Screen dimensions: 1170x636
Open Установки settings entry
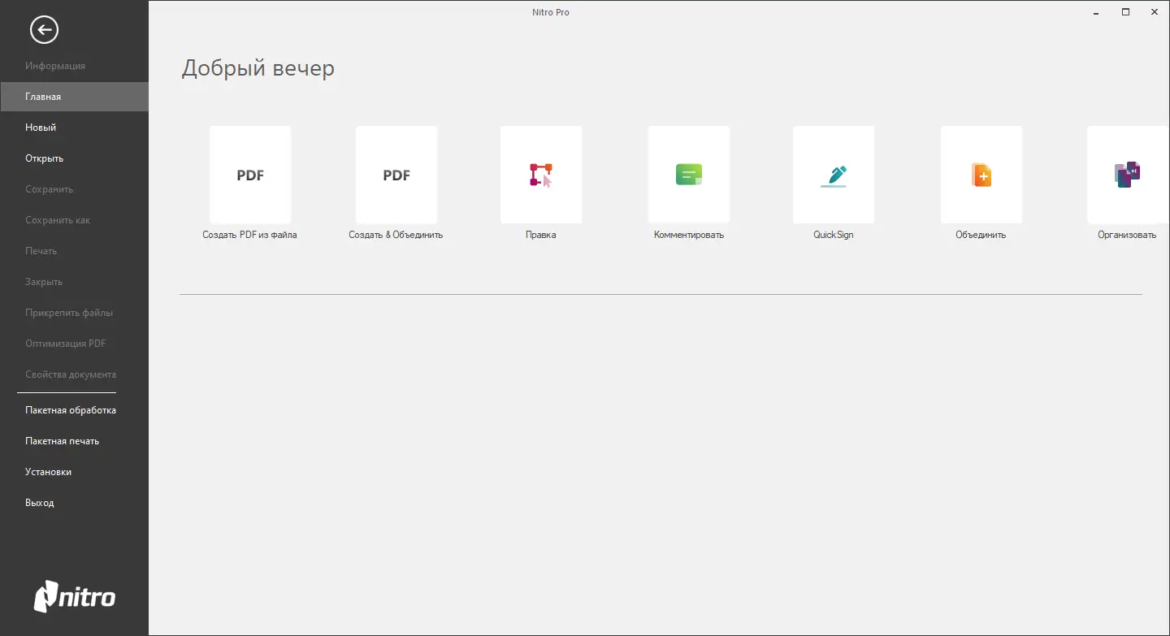[74, 472]
